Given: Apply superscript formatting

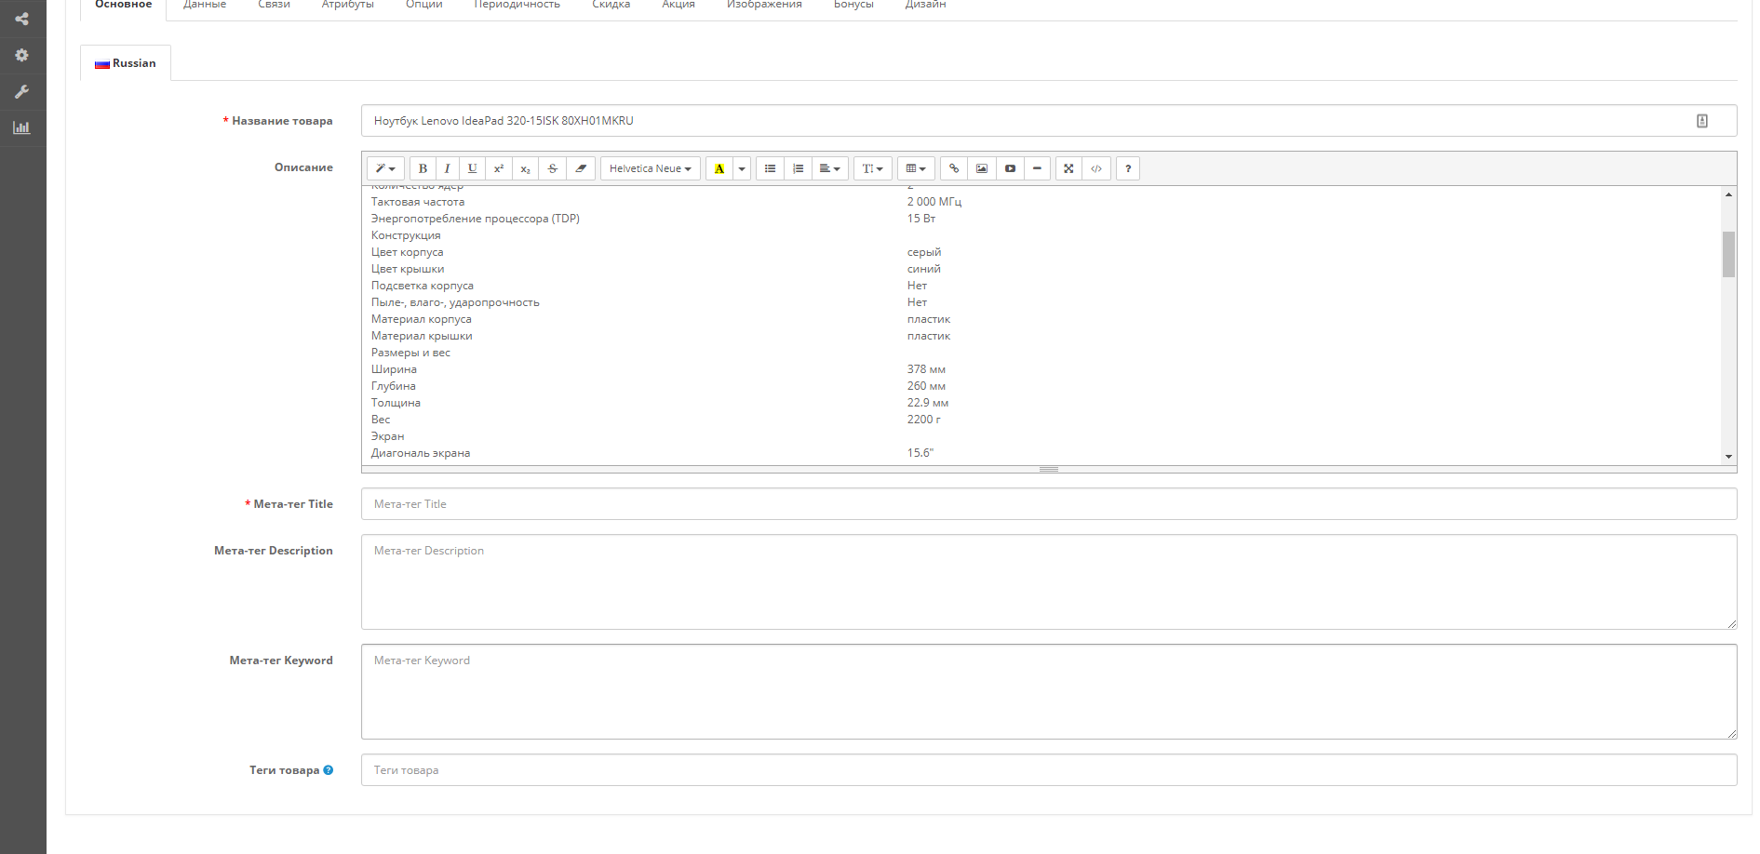Looking at the screenshot, I should coord(499,168).
